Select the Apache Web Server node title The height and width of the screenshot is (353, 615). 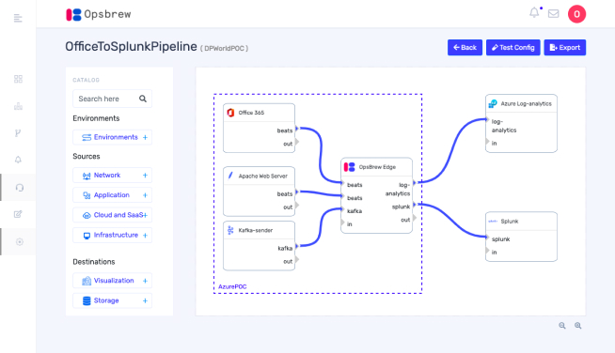(263, 176)
